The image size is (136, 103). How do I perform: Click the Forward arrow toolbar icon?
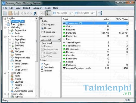[x=29, y=13]
